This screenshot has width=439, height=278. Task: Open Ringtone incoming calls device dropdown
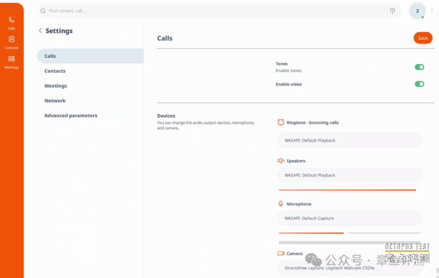tap(349, 140)
